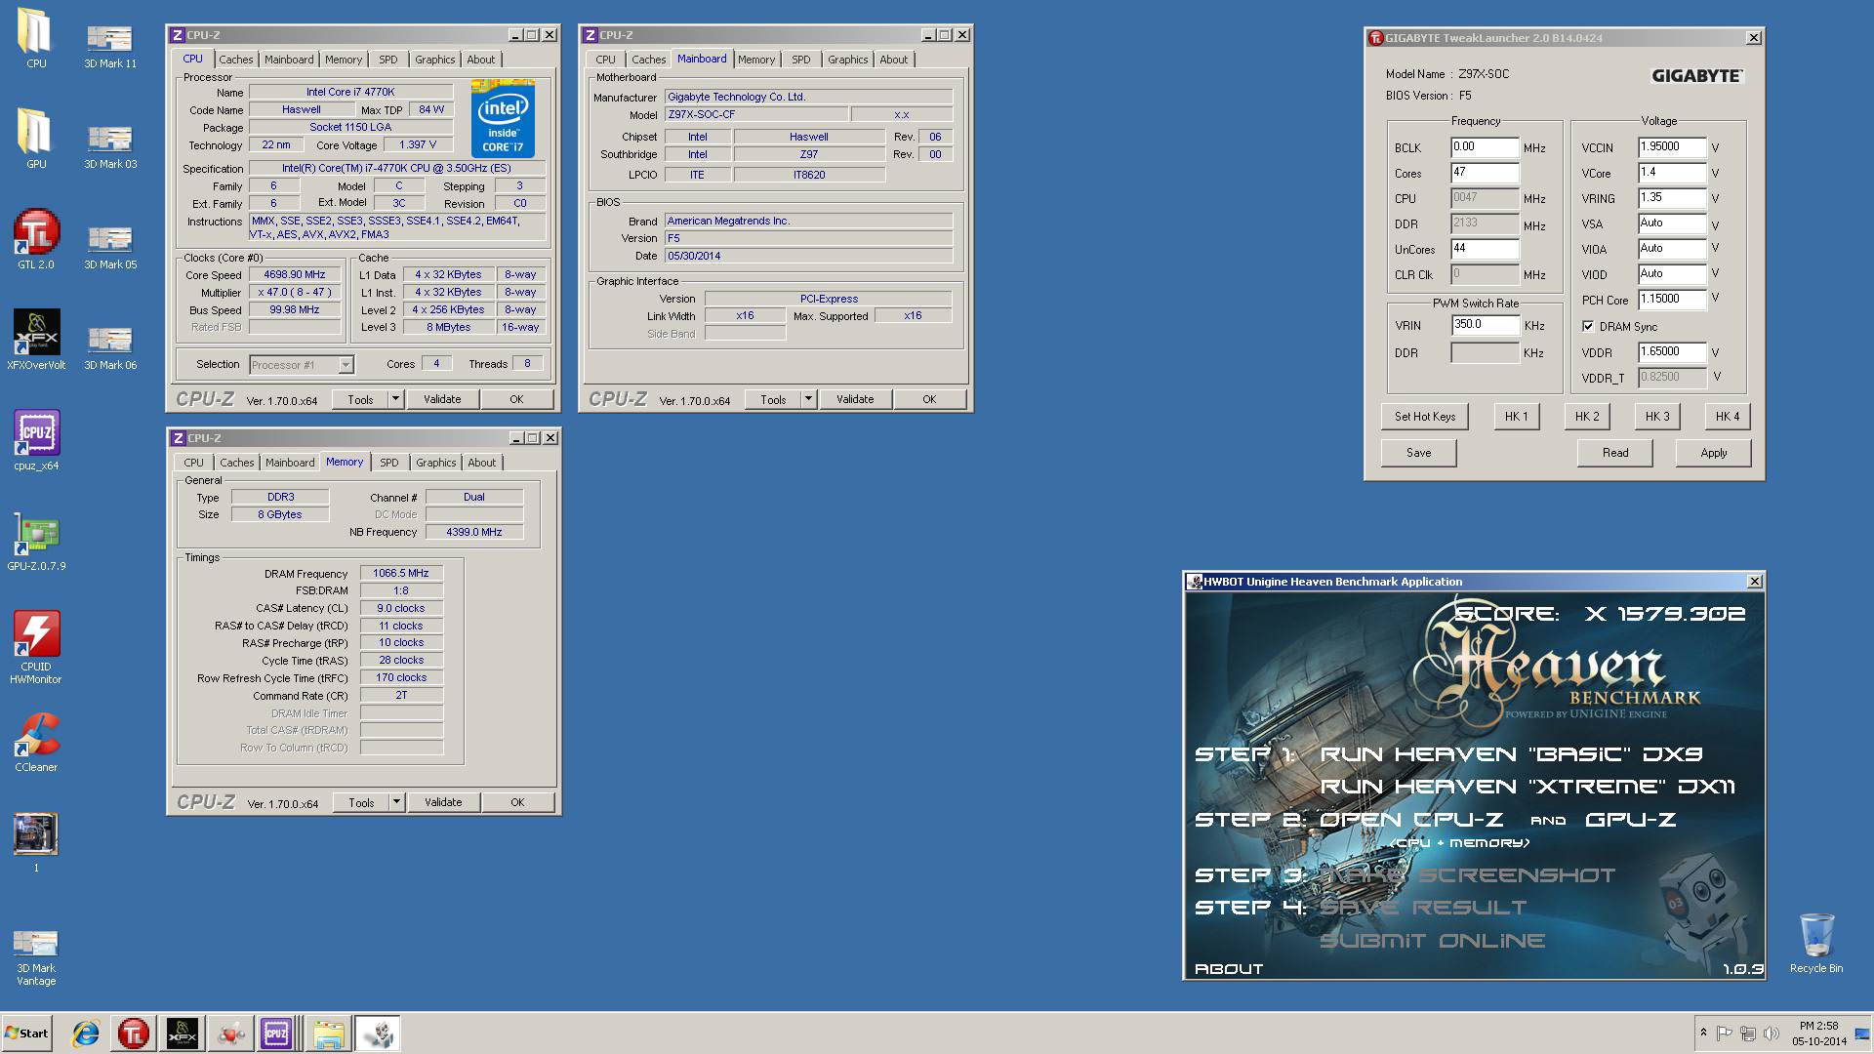Click the UnCores ratio input field

(x=1485, y=249)
